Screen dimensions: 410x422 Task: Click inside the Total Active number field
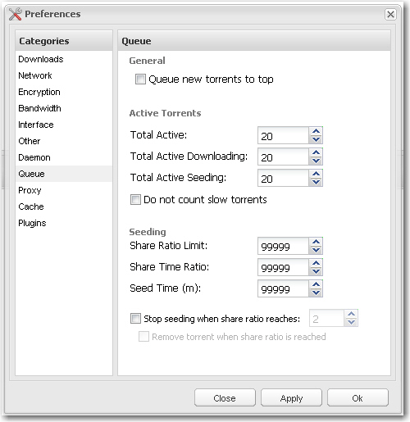[284, 135]
